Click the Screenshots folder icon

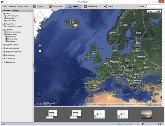click(x=7, y=39)
